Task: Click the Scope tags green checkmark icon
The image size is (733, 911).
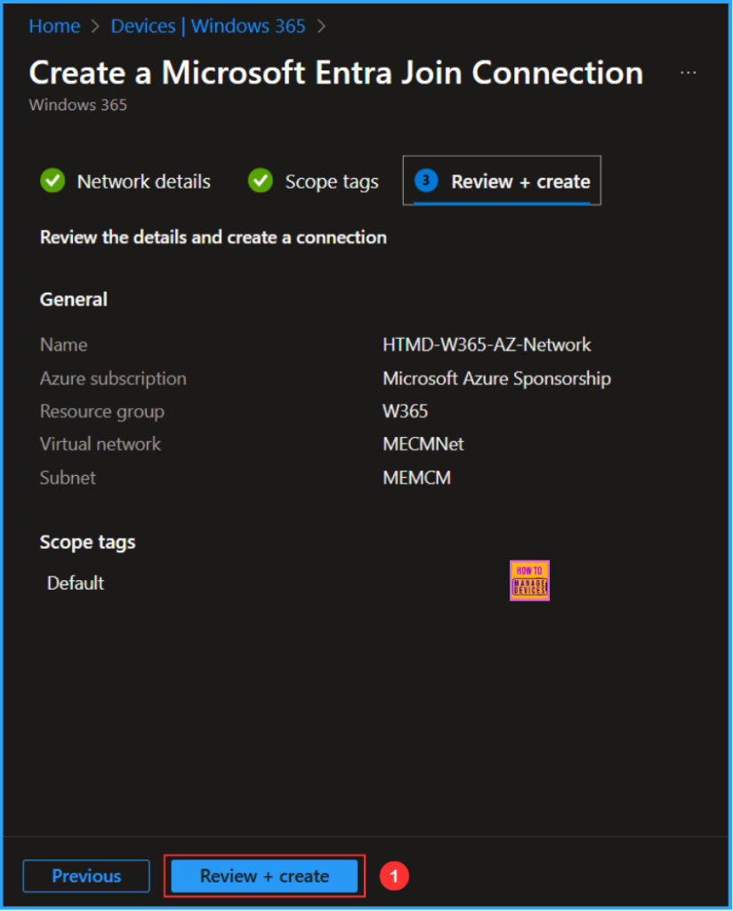Action: [x=261, y=181]
